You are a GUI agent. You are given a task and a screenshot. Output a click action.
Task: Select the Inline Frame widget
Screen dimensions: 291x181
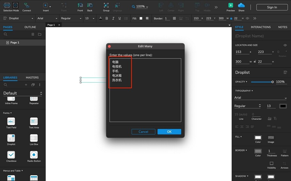click(x=11, y=101)
